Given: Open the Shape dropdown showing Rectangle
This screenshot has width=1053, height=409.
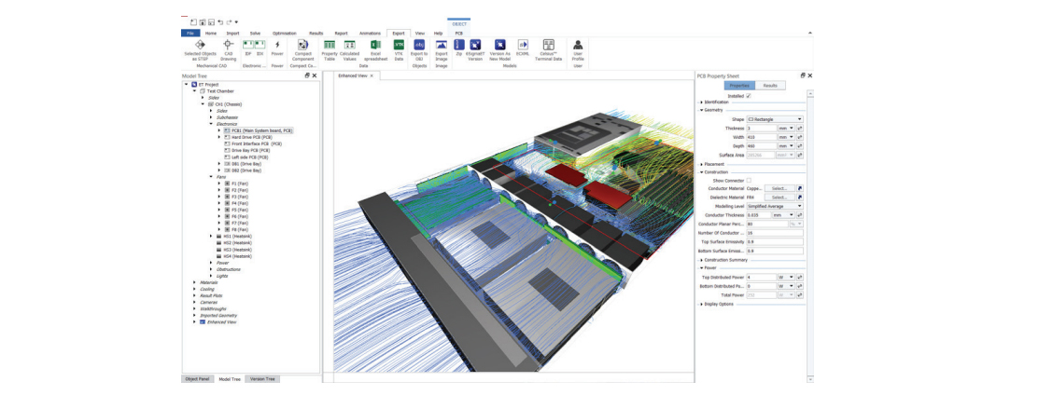Looking at the screenshot, I should (x=775, y=119).
